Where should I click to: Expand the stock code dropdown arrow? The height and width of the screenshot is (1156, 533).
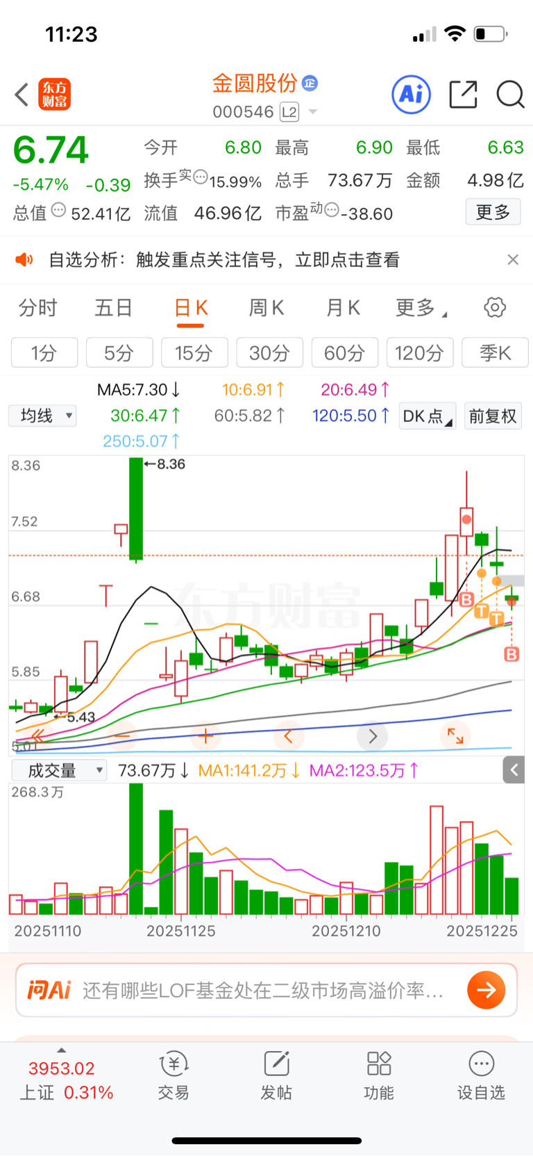[x=313, y=112]
